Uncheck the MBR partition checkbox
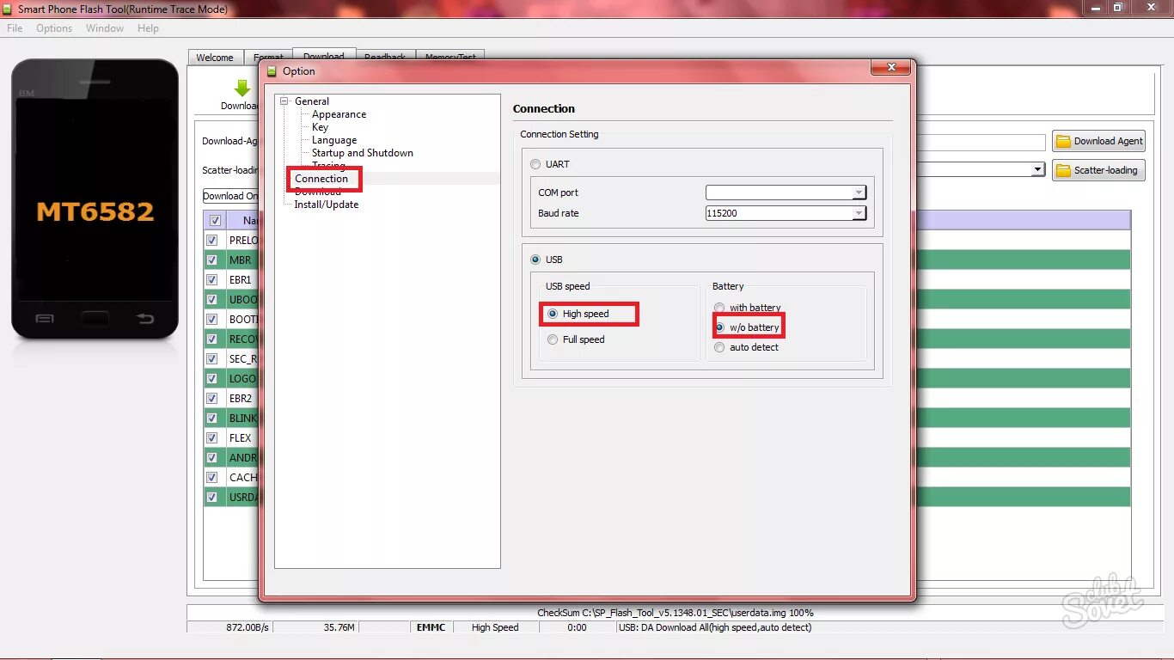 click(212, 260)
